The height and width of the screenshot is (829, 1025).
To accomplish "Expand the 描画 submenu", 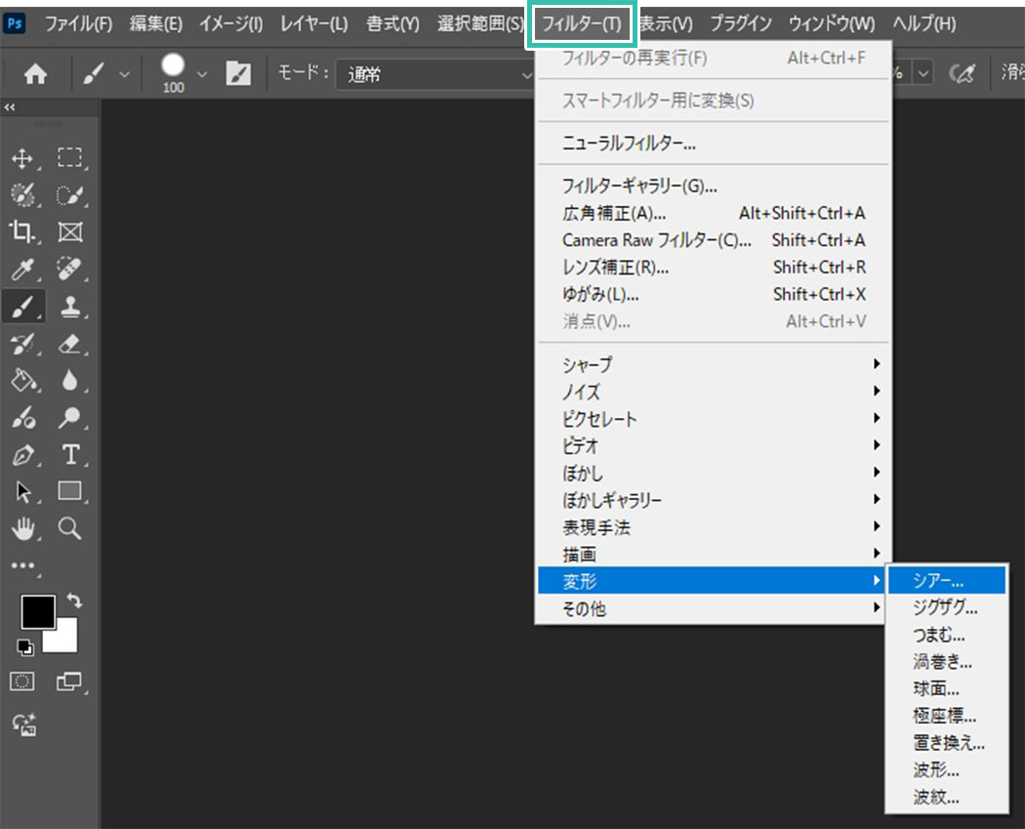I will coord(714,555).
